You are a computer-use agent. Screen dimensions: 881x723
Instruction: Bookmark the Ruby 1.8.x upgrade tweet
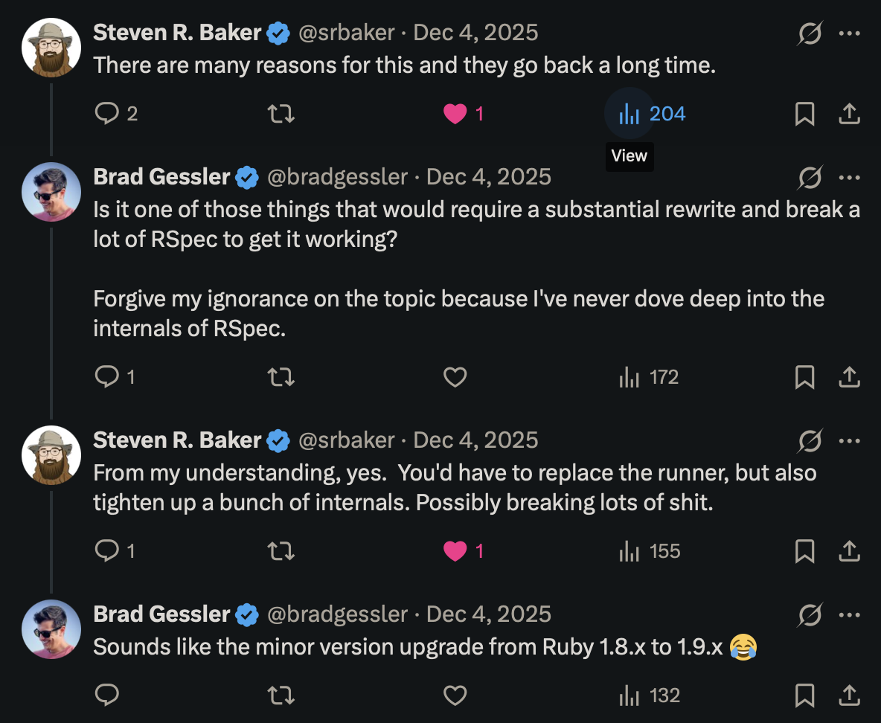click(804, 695)
